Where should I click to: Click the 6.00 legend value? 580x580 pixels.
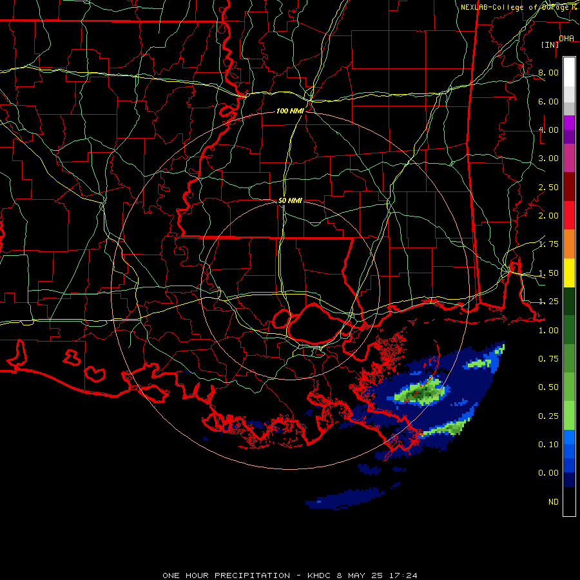548,101
